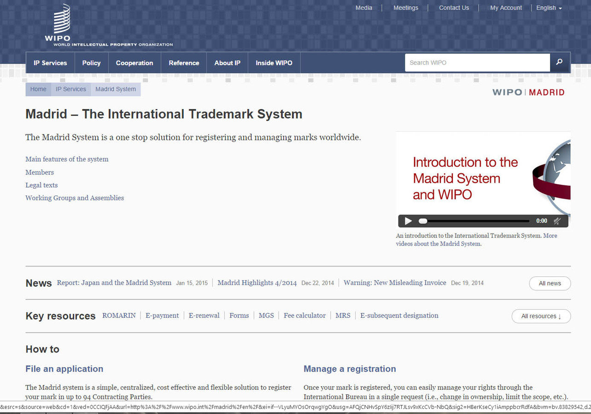Open E-payment resource

162,316
